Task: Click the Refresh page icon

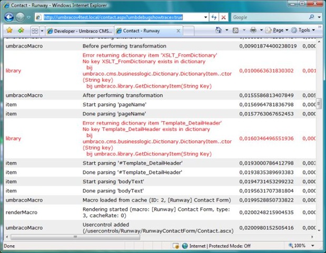Action: pos(214,17)
